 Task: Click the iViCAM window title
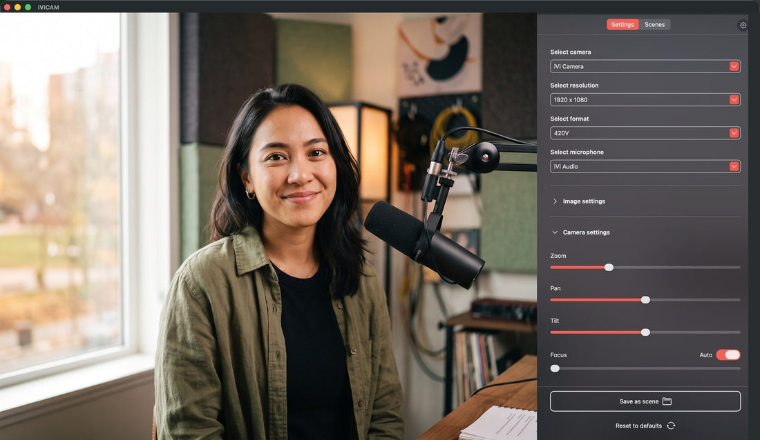[48, 8]
